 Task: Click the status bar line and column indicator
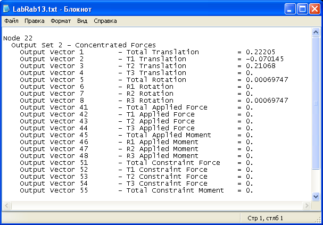[x=266, y=218]
